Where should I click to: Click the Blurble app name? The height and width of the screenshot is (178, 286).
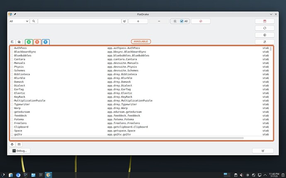20,78
